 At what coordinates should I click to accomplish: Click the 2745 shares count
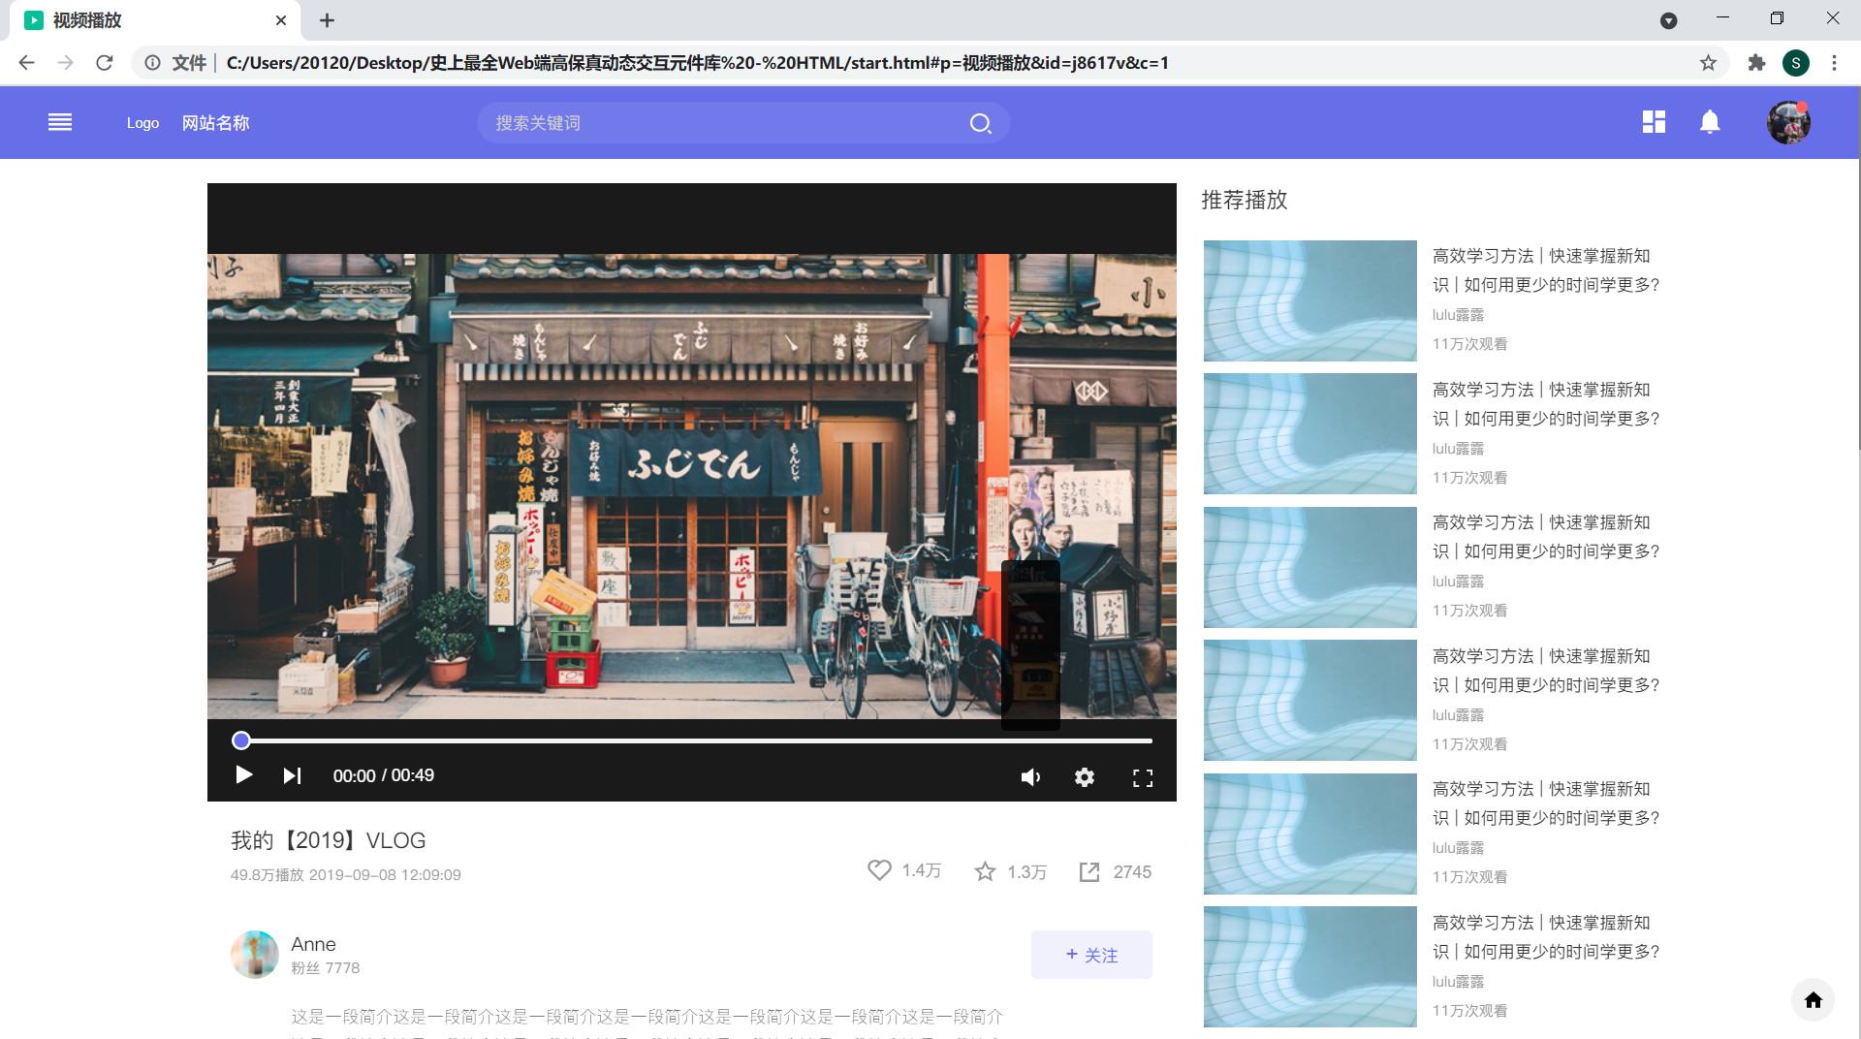click(1132, 871)
